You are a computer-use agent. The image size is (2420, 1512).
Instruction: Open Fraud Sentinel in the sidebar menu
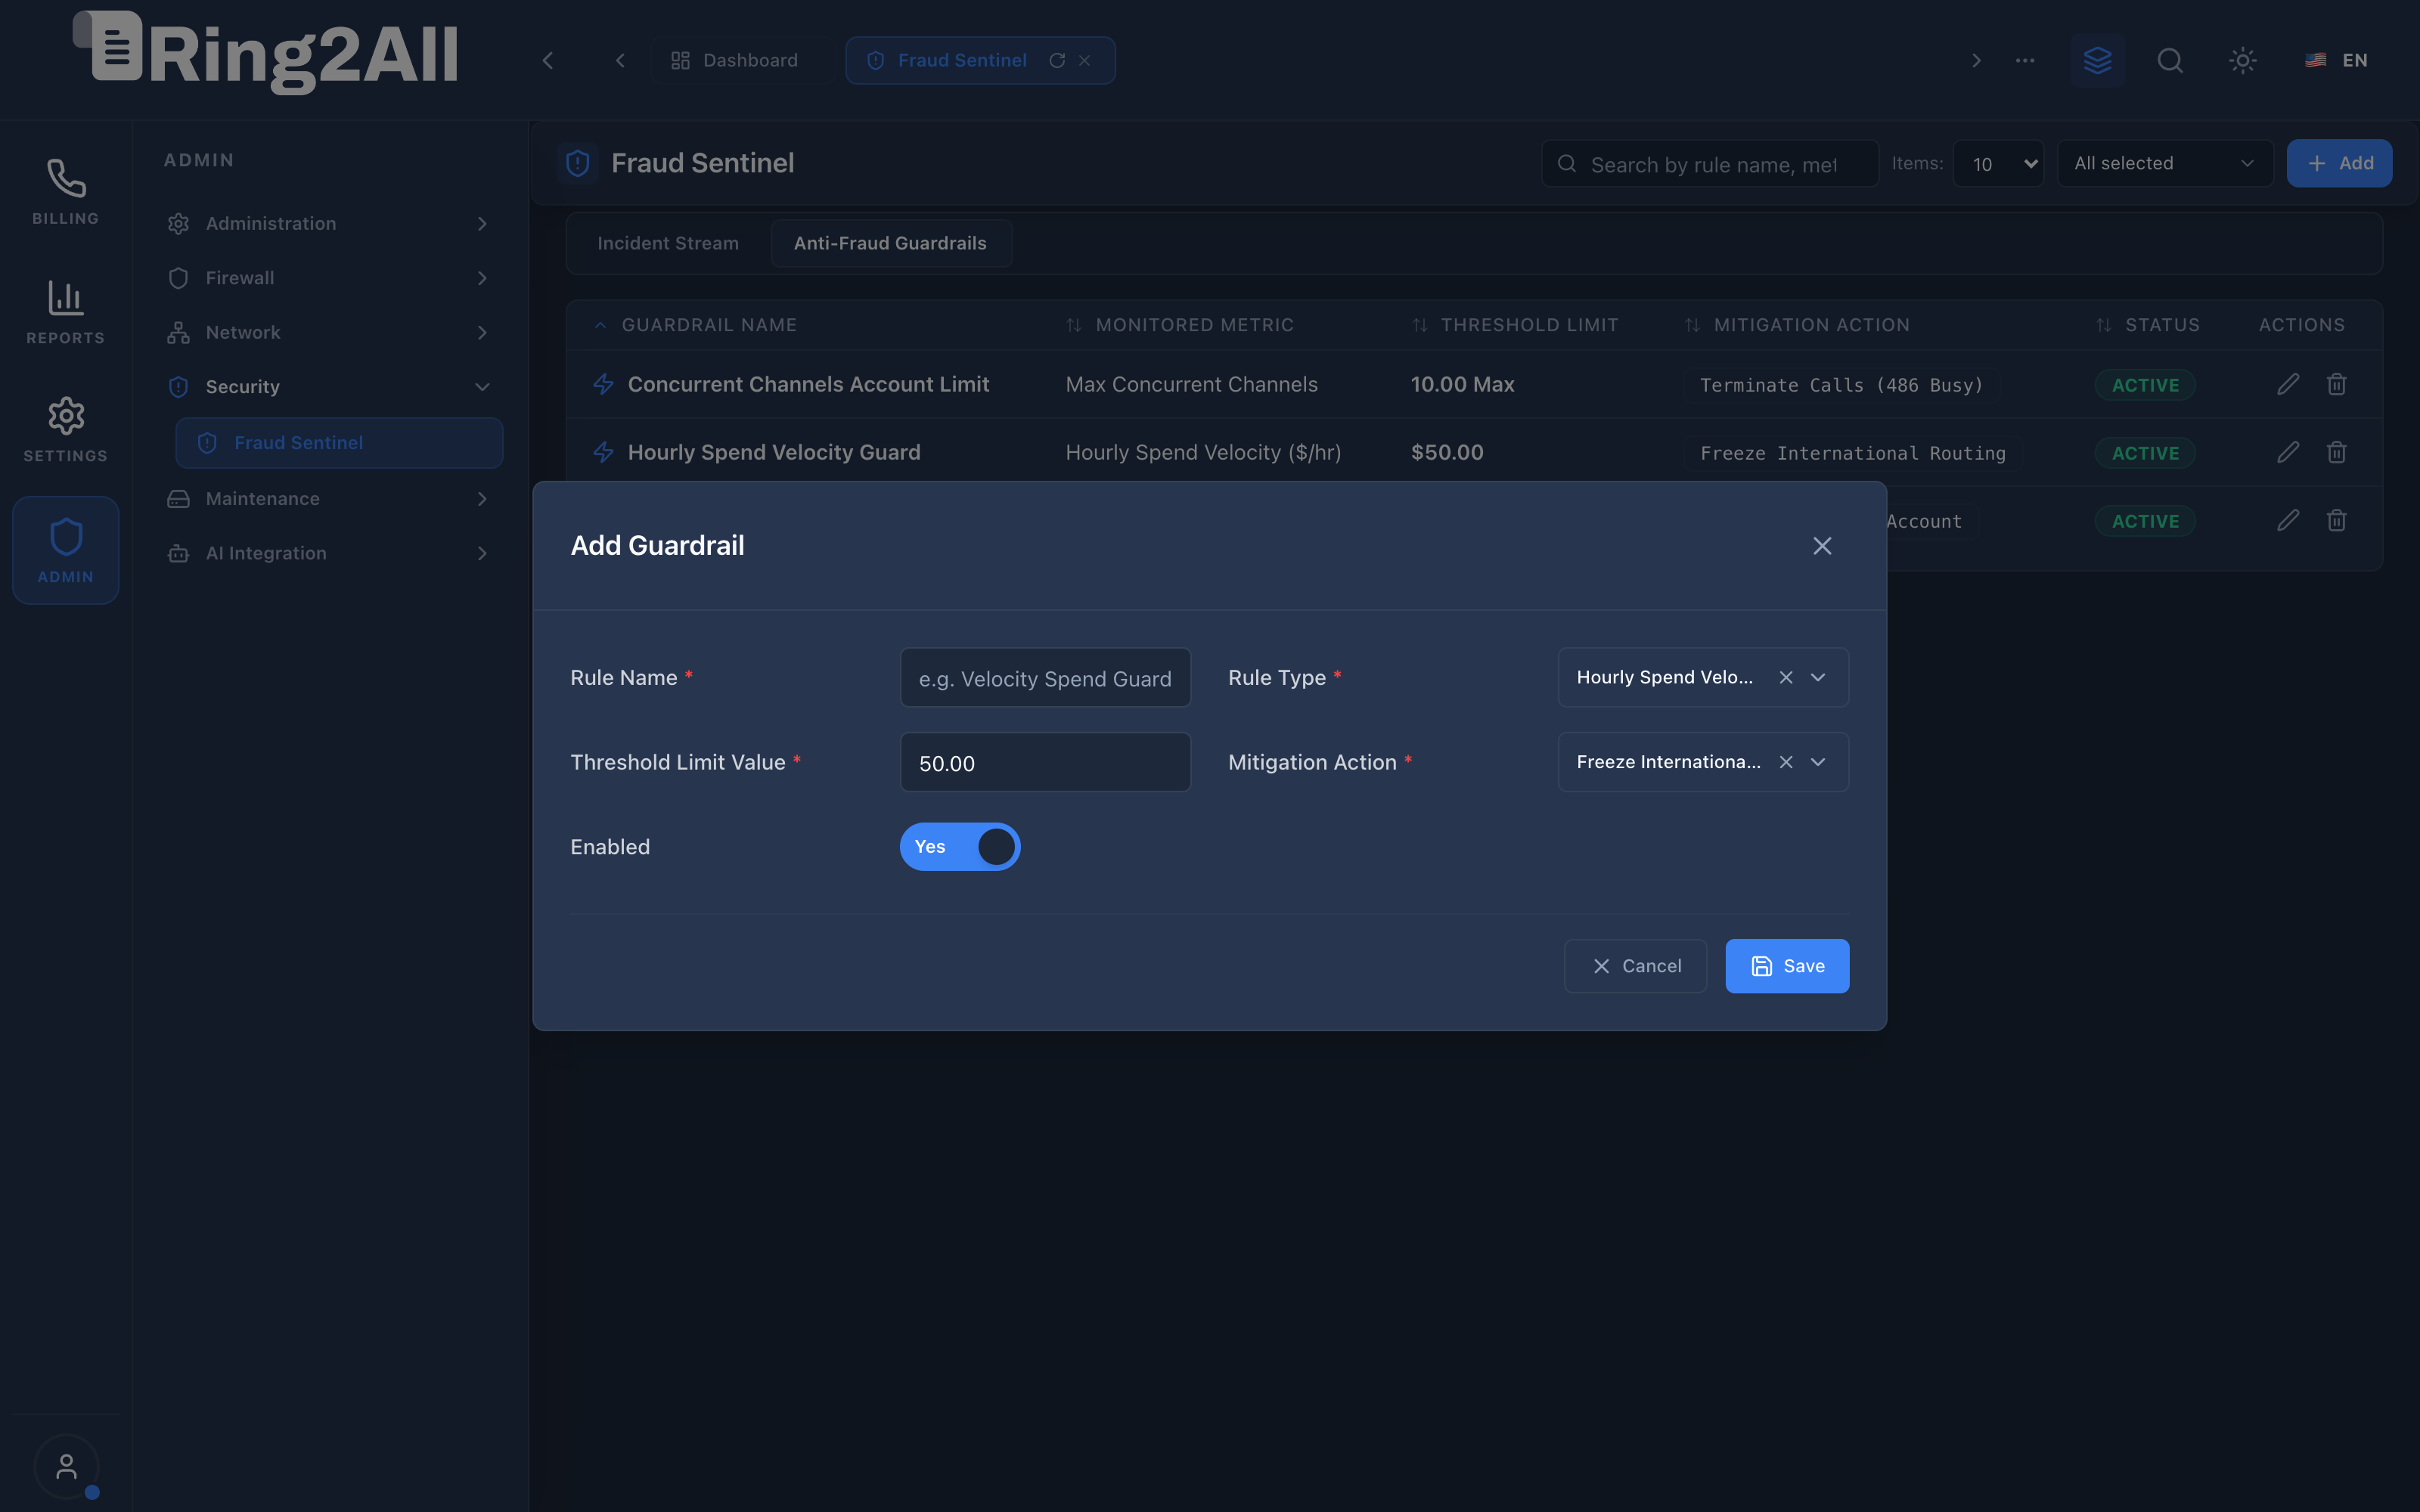pyautogui.click(x=339, y=443)
